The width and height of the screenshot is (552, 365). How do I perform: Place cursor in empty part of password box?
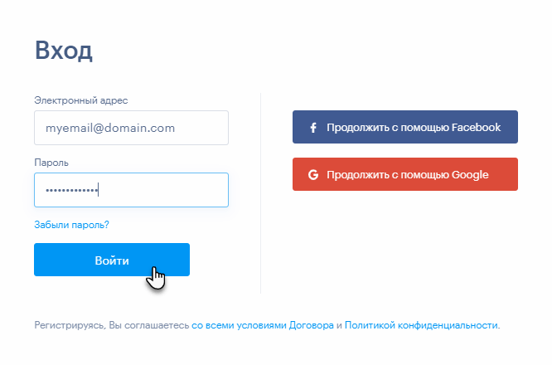point(164,190)
